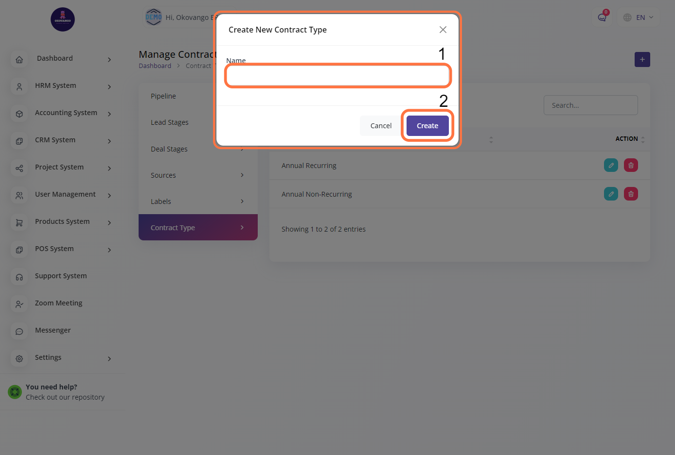Close the Create New Contract Type modal
The height and width of the screenshot is (455, 675).
click(443, 30)
